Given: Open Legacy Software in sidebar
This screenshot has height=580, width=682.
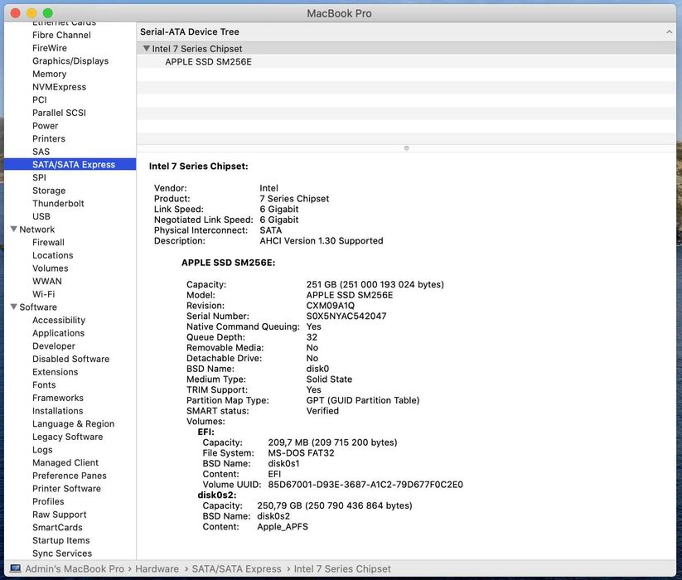Looking at the screenshot, I should point(67,437).
